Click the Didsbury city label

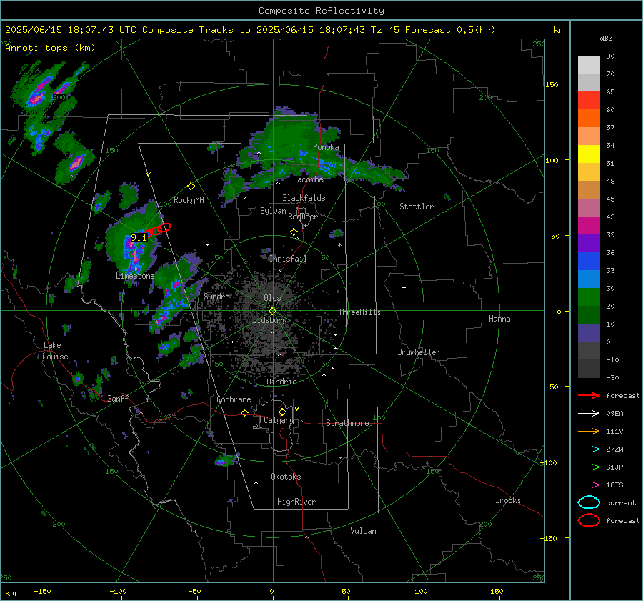(269, 320)
